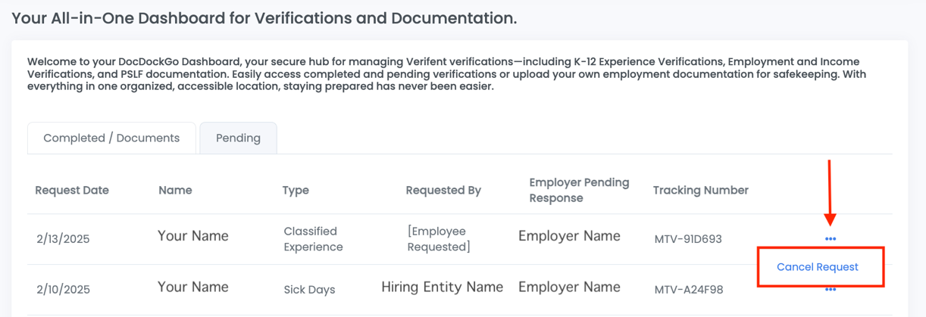Click the Name column header
Image resolution: width=926 pixels, height=317 pixels.
tap(175, 191)
